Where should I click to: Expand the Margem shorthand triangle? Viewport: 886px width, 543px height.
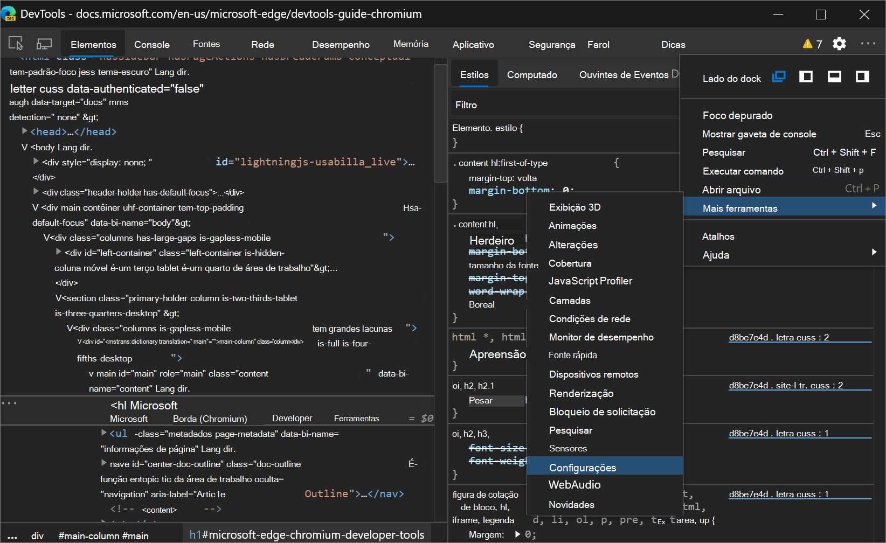[517, 534]
